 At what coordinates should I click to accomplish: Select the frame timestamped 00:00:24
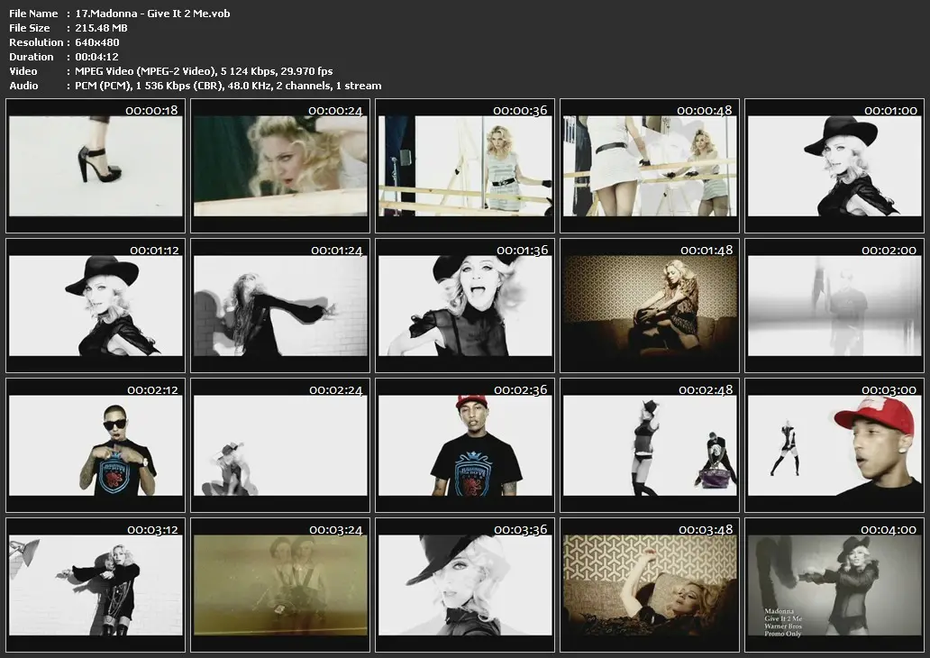point(280,166)
